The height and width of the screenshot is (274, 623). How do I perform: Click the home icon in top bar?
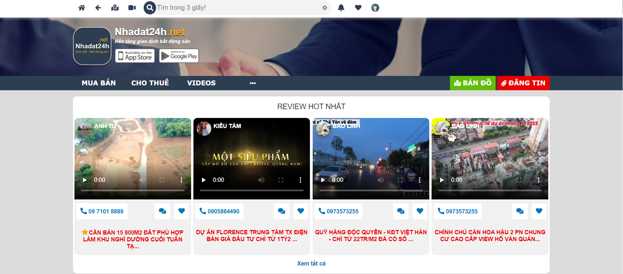pyautogui.click(x=82, y=8)
